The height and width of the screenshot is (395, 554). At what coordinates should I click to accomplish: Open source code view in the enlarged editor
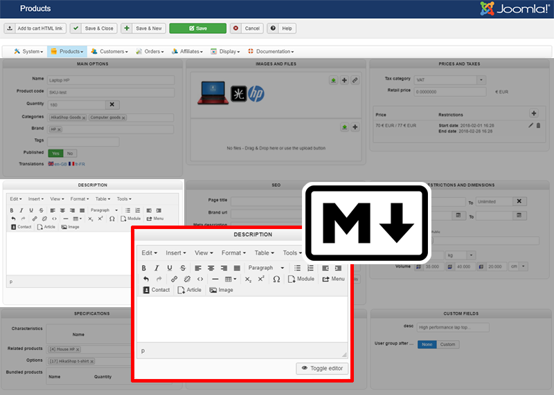pyautogui.click(x=200, y=279)
